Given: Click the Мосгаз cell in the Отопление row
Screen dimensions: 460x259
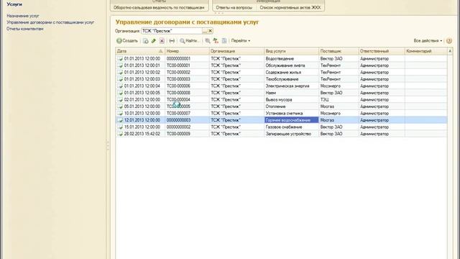Looking at the screenshot, I should 339,106.
